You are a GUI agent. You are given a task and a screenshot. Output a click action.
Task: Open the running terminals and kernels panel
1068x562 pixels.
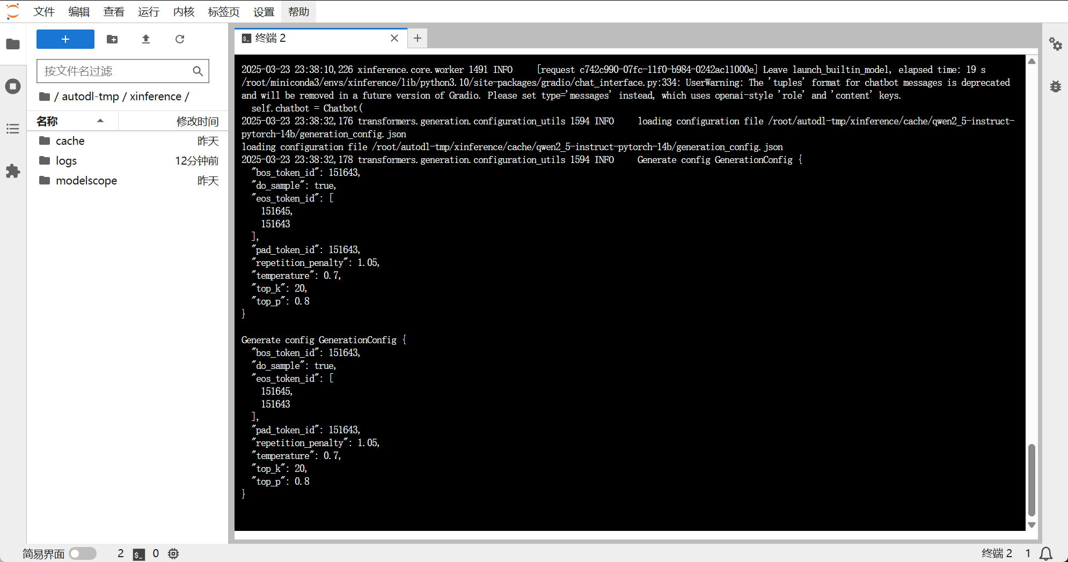13,86
